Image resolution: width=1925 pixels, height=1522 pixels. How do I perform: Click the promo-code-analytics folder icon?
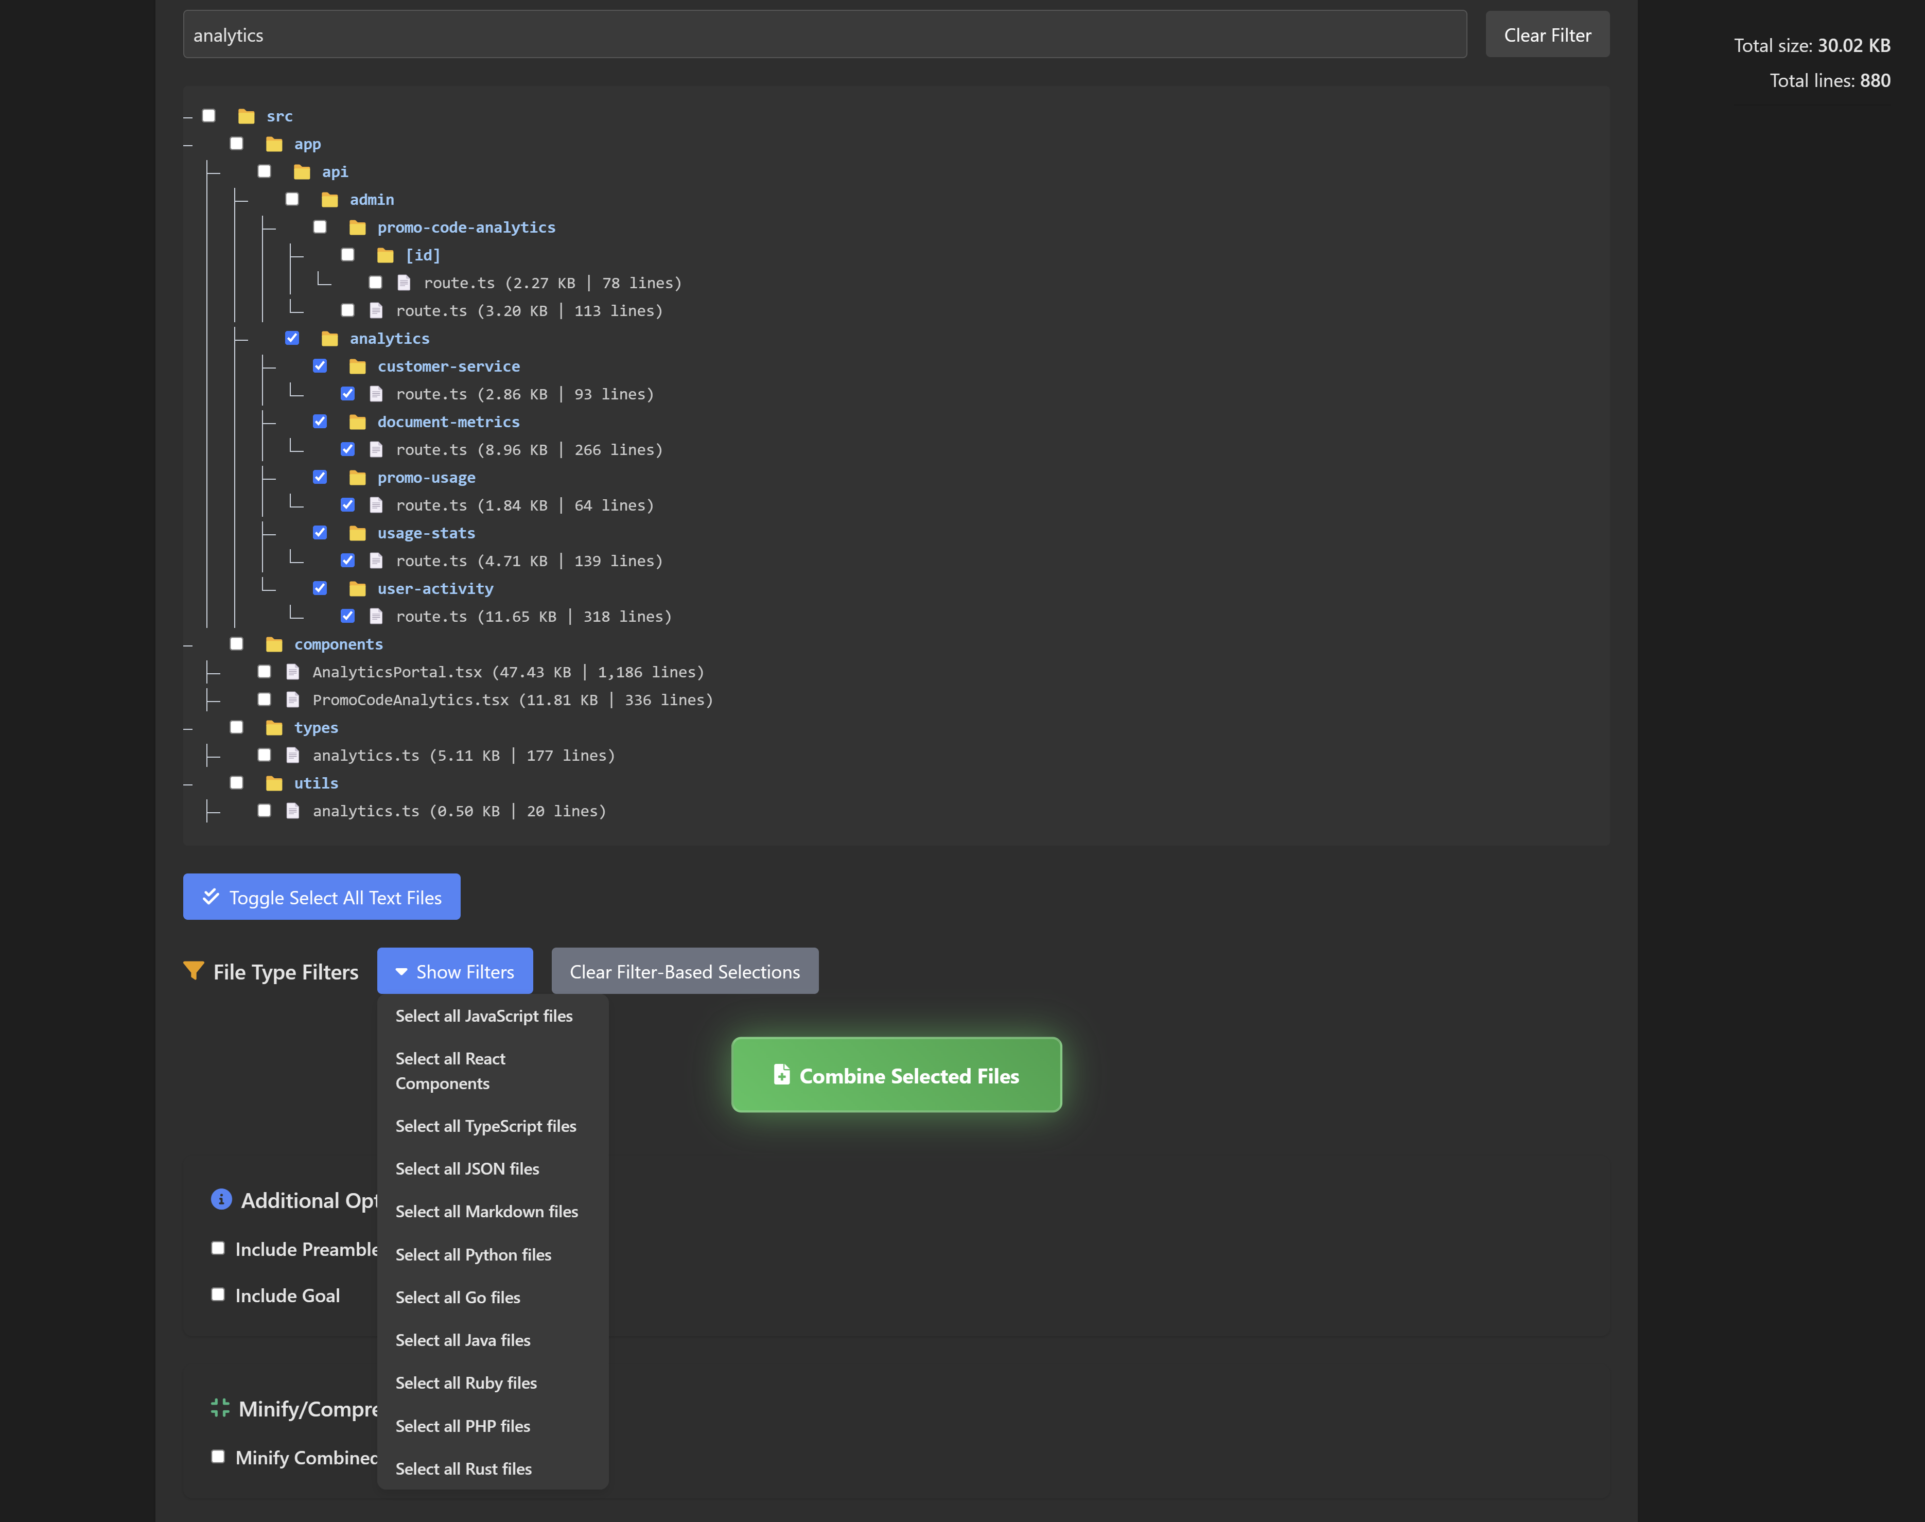pos(357,228)
